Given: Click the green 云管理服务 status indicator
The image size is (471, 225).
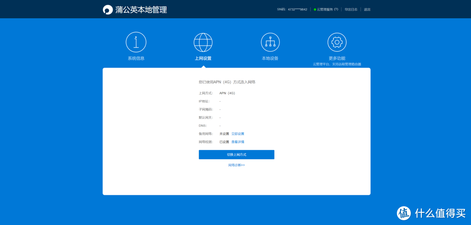Looking at the screenshot, I should (x=315, y=10).
